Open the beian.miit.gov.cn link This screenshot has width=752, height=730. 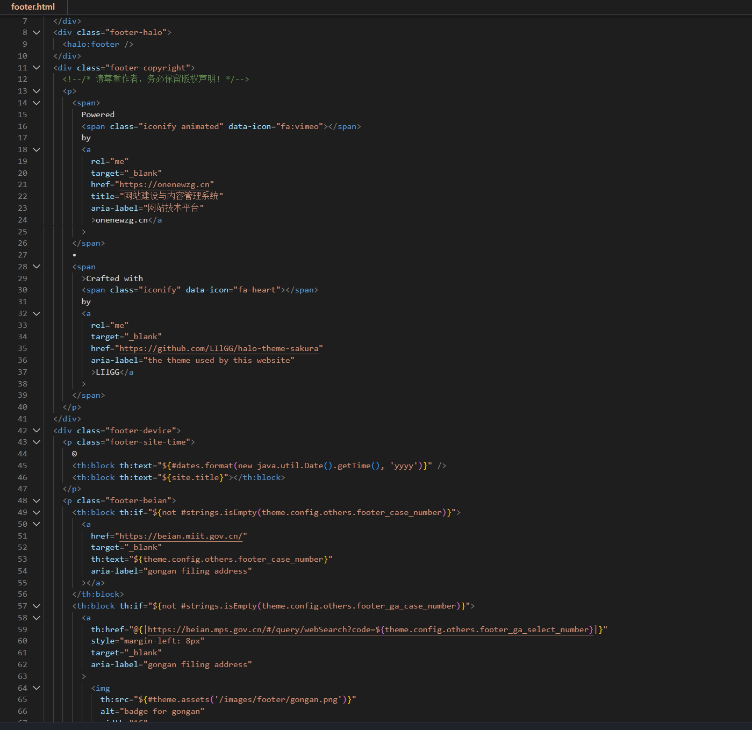pyautogui.click(x=181, y=536)
